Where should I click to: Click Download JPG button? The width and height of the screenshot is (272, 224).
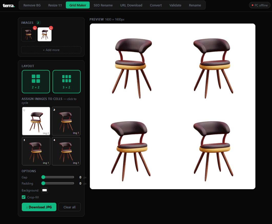pos(39,207)
